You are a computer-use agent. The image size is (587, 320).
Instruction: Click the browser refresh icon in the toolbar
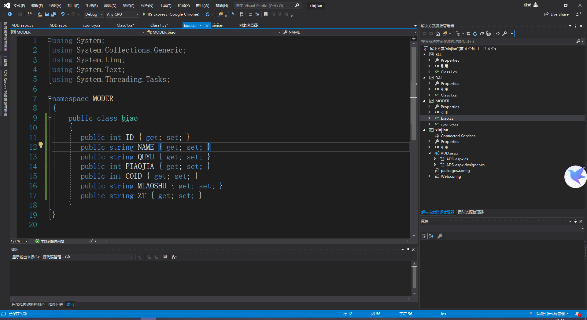208,14
